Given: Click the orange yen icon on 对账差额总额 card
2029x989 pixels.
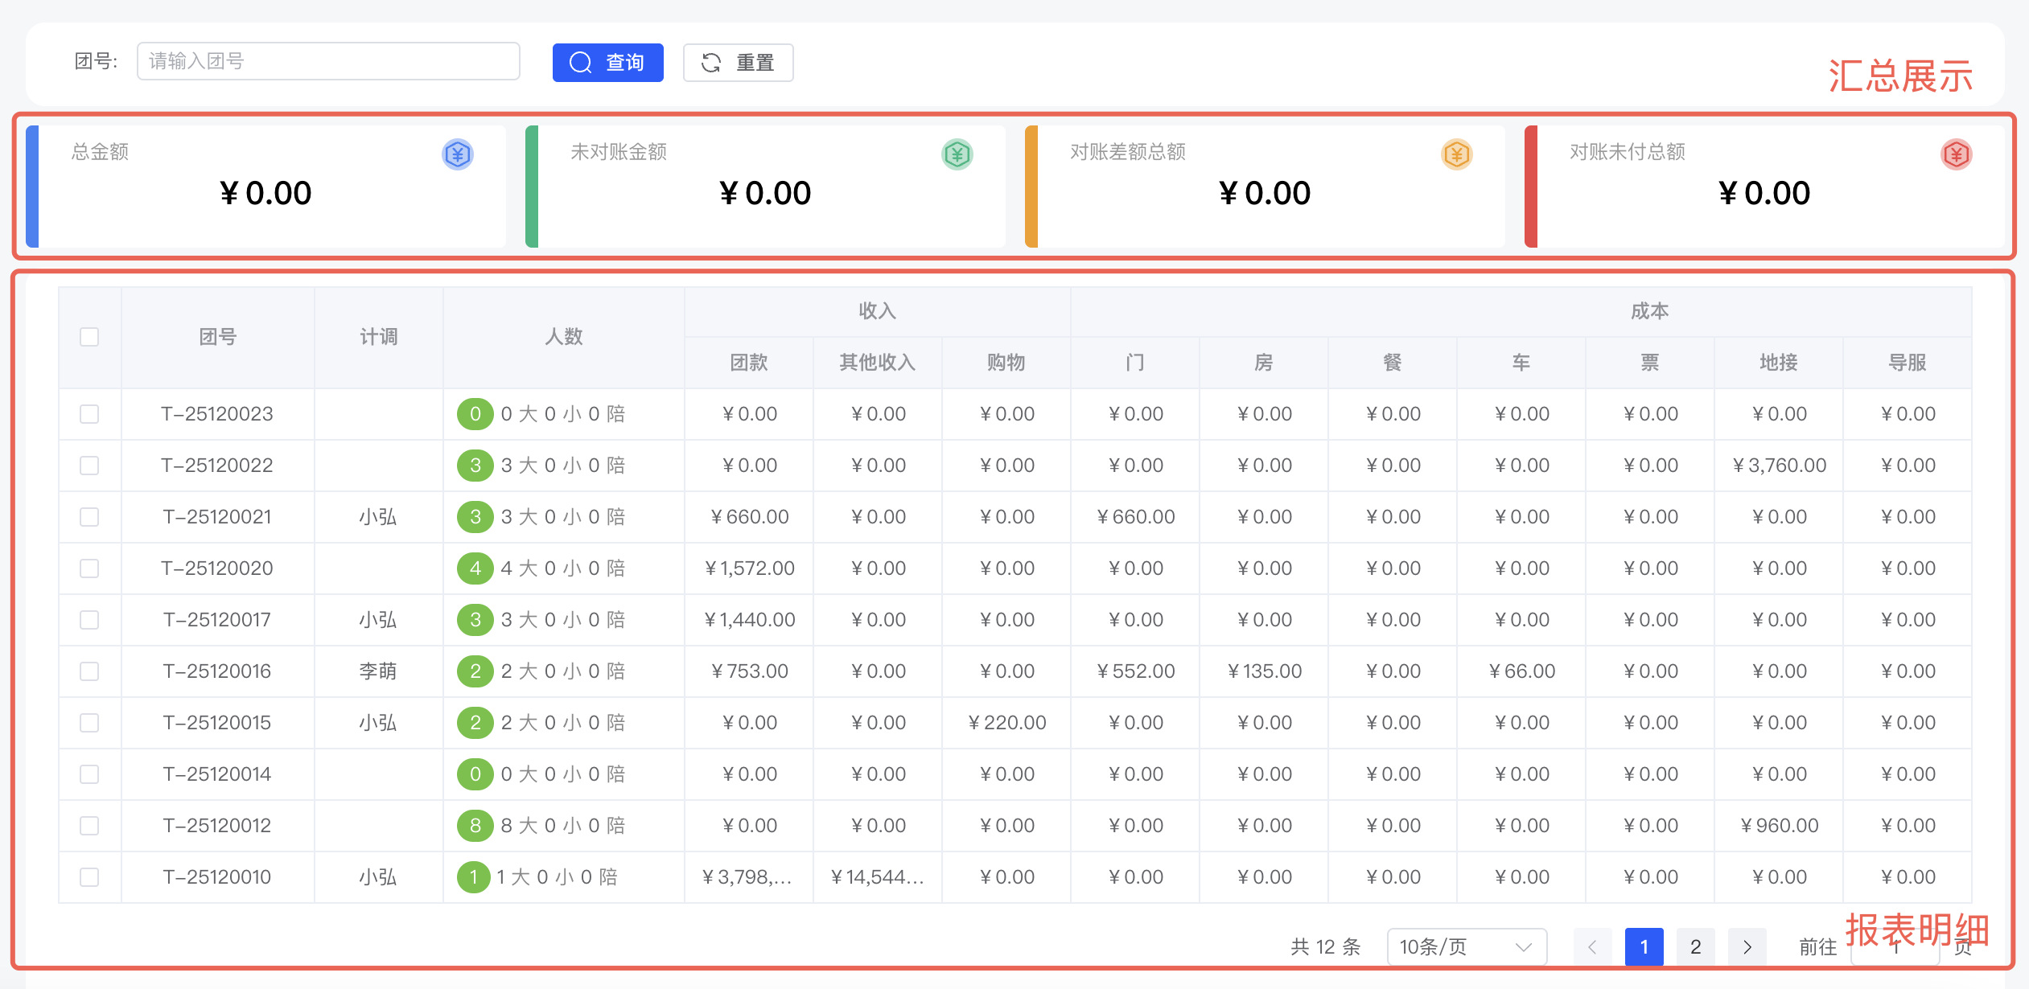Looking at the screenshot, I should coord(1456,154).
